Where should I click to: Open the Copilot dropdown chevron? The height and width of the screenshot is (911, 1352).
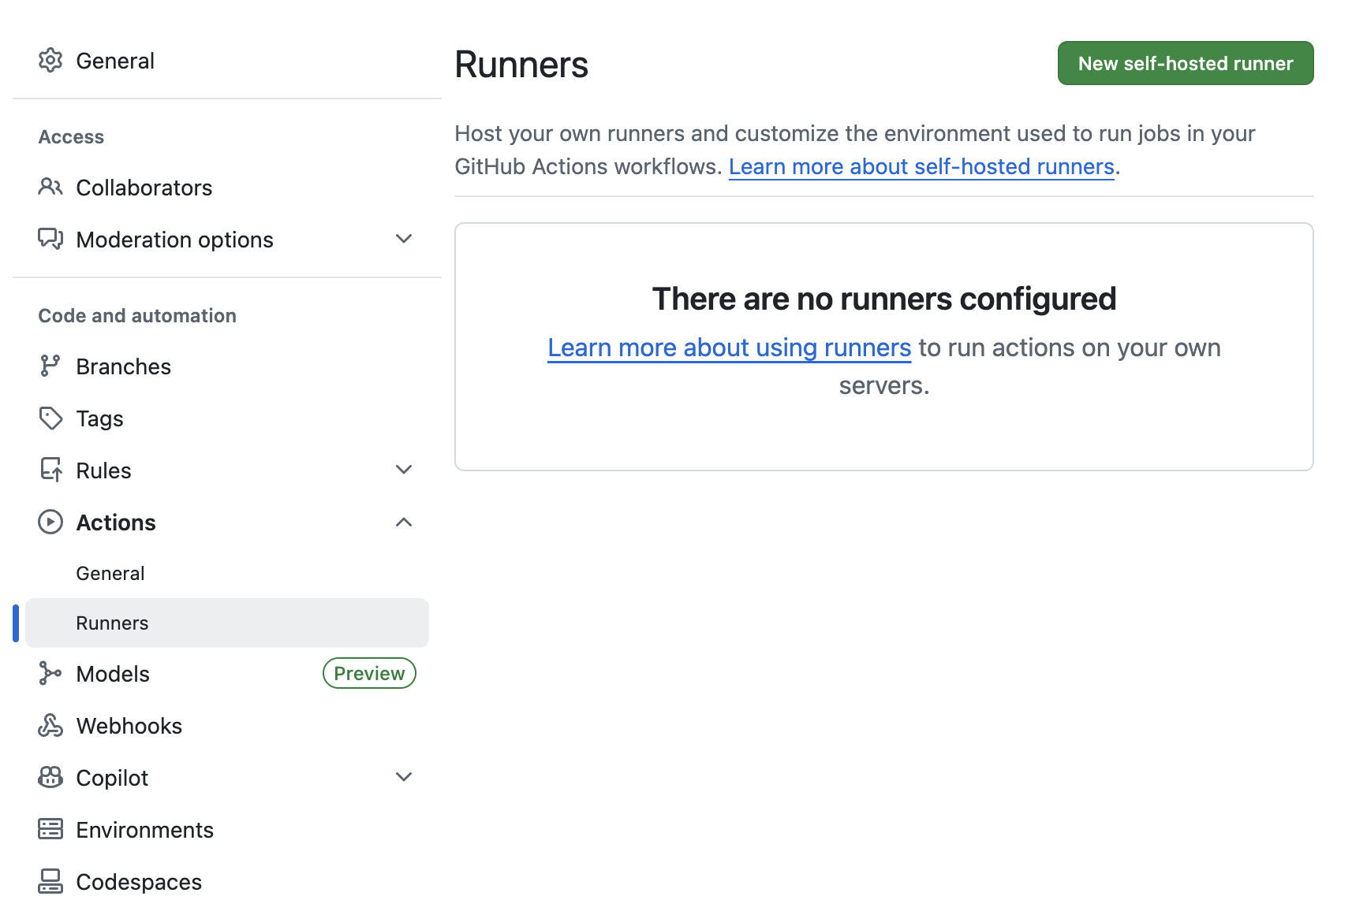tap(404, 776)
